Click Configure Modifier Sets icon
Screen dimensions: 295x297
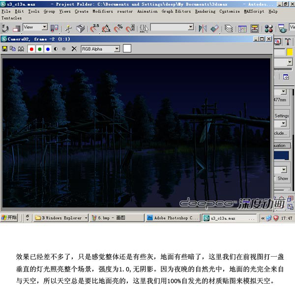(x=286, y=77)
